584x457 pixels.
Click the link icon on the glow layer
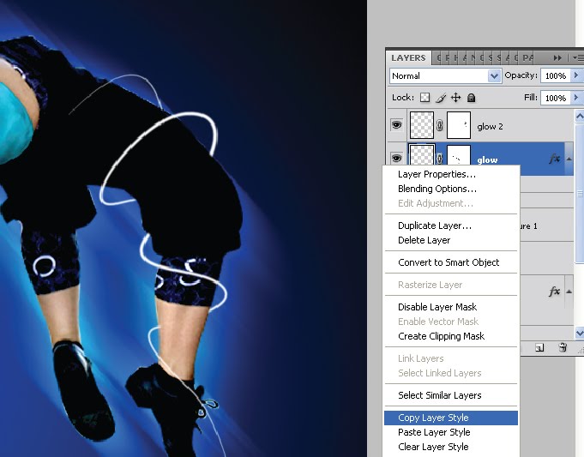(x=439, y=159)
